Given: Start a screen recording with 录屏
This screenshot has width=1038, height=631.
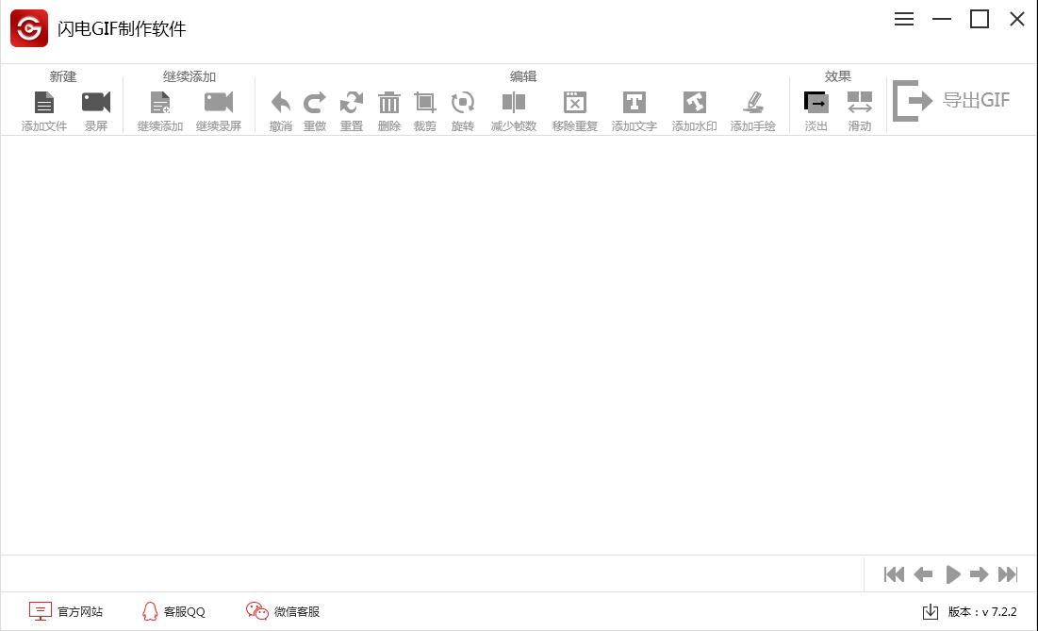Looking at the screenshot, I should (x=95, y=107).
